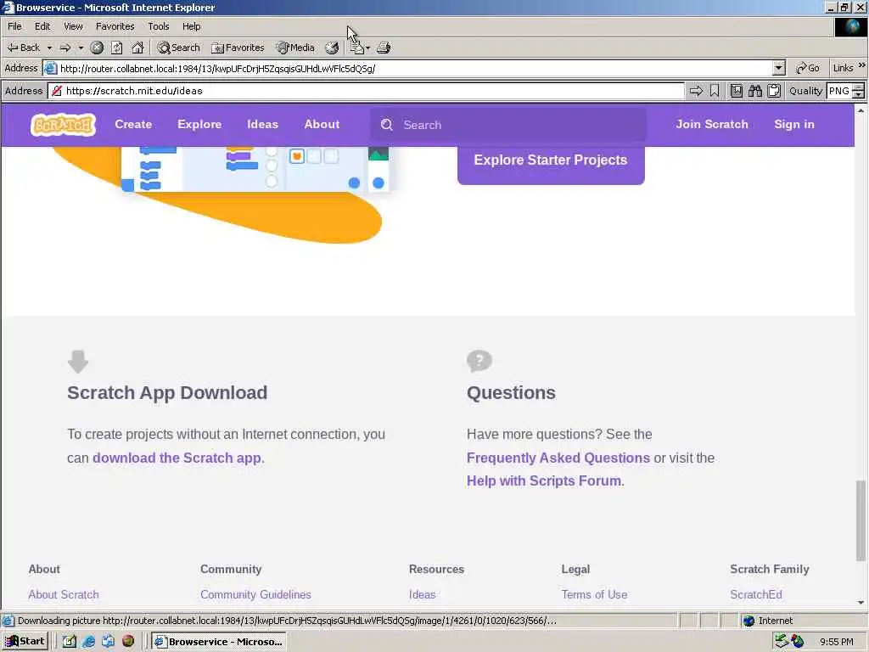Open the View menu

(x=73, y=26)
